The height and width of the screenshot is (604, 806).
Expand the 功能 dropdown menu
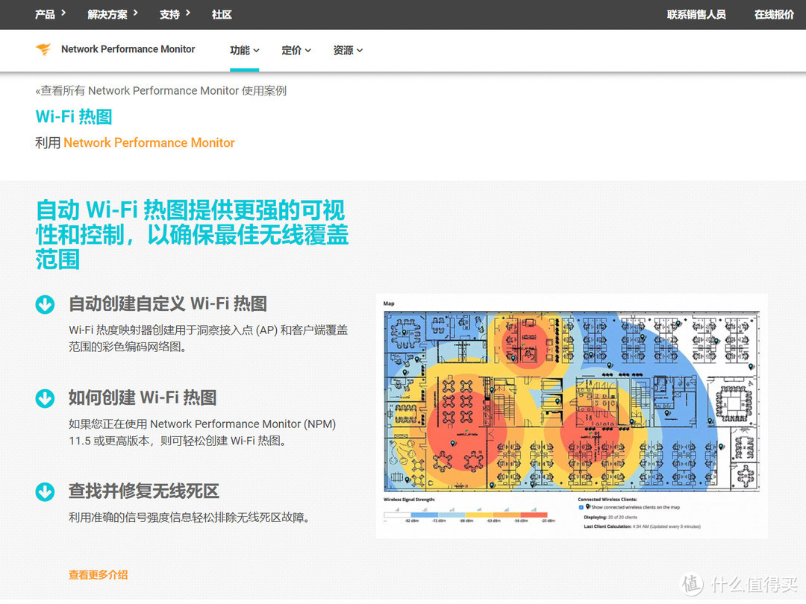tap(244, 50)
